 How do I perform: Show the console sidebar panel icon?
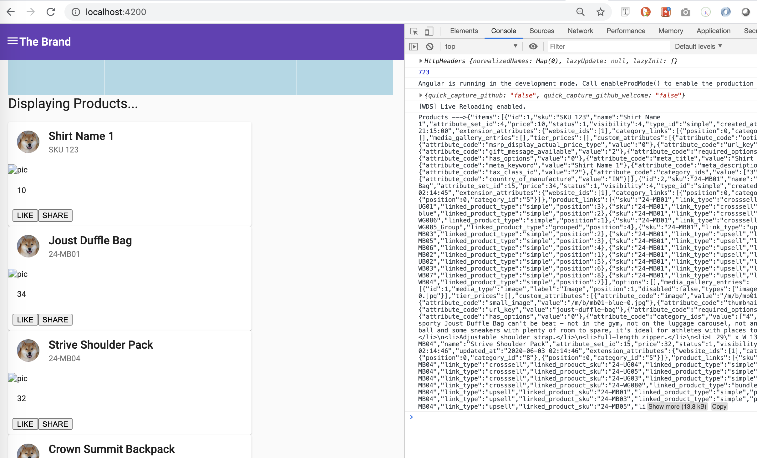click(414, 47)
